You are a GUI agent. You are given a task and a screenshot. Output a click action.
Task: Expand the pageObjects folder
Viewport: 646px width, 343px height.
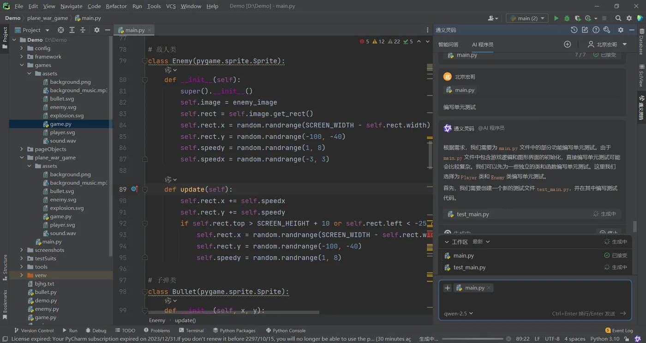[x=22, y=149]
